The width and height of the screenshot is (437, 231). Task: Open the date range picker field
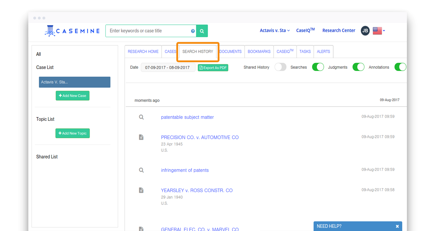[x=168, y=68]
